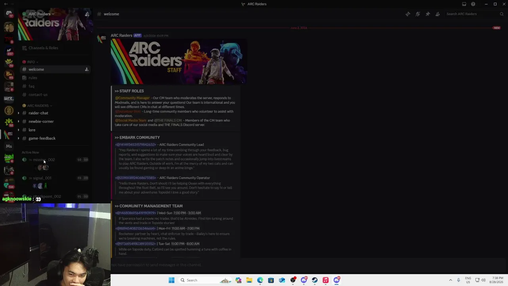Click the ARC Raiders message author name
The height and width of the screenshot is (286, 508).
pos(121,35)
